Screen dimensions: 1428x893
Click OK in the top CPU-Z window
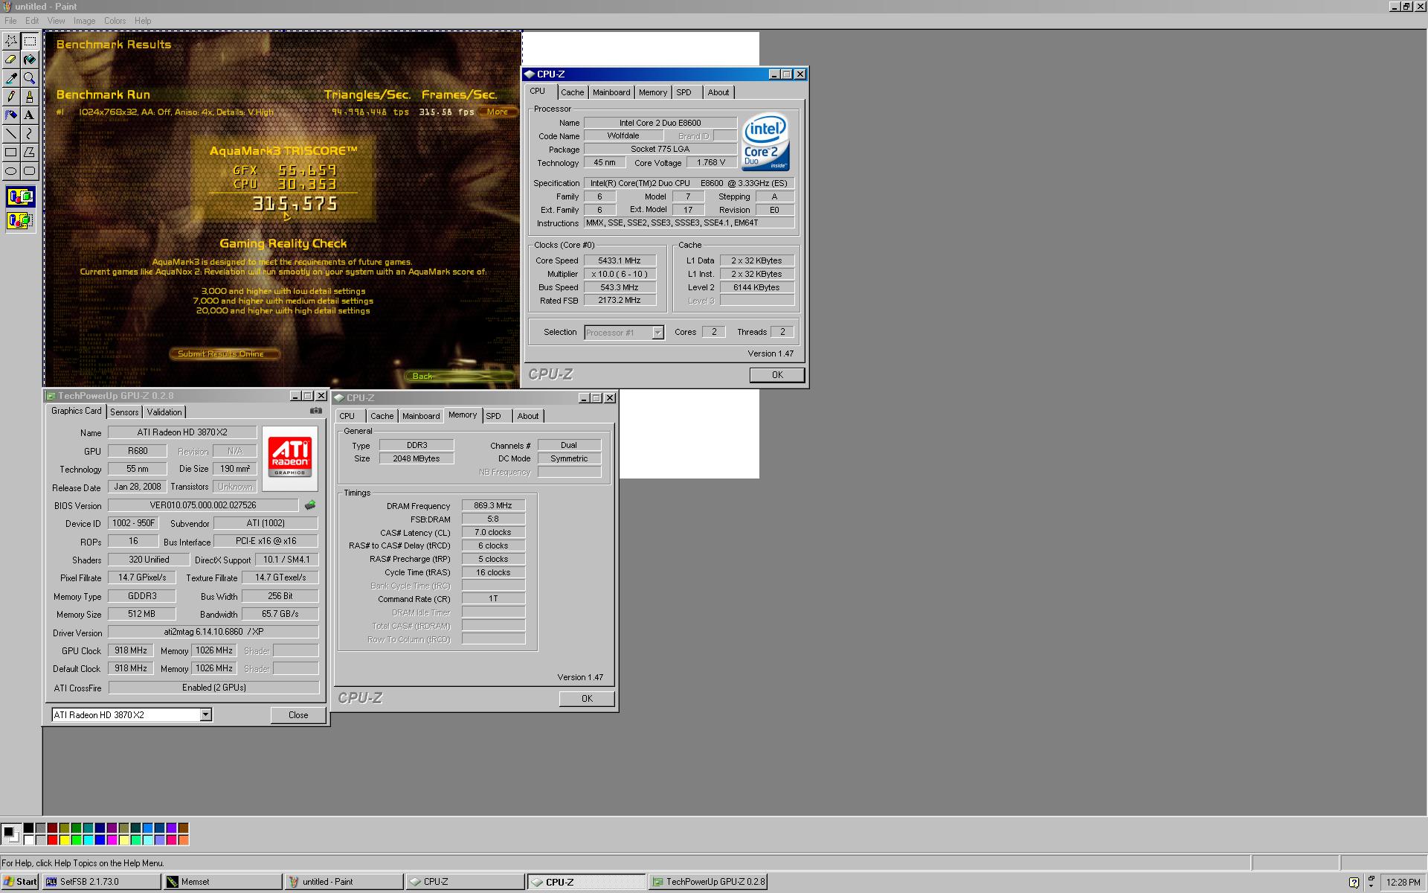click(x=777, y=375)
